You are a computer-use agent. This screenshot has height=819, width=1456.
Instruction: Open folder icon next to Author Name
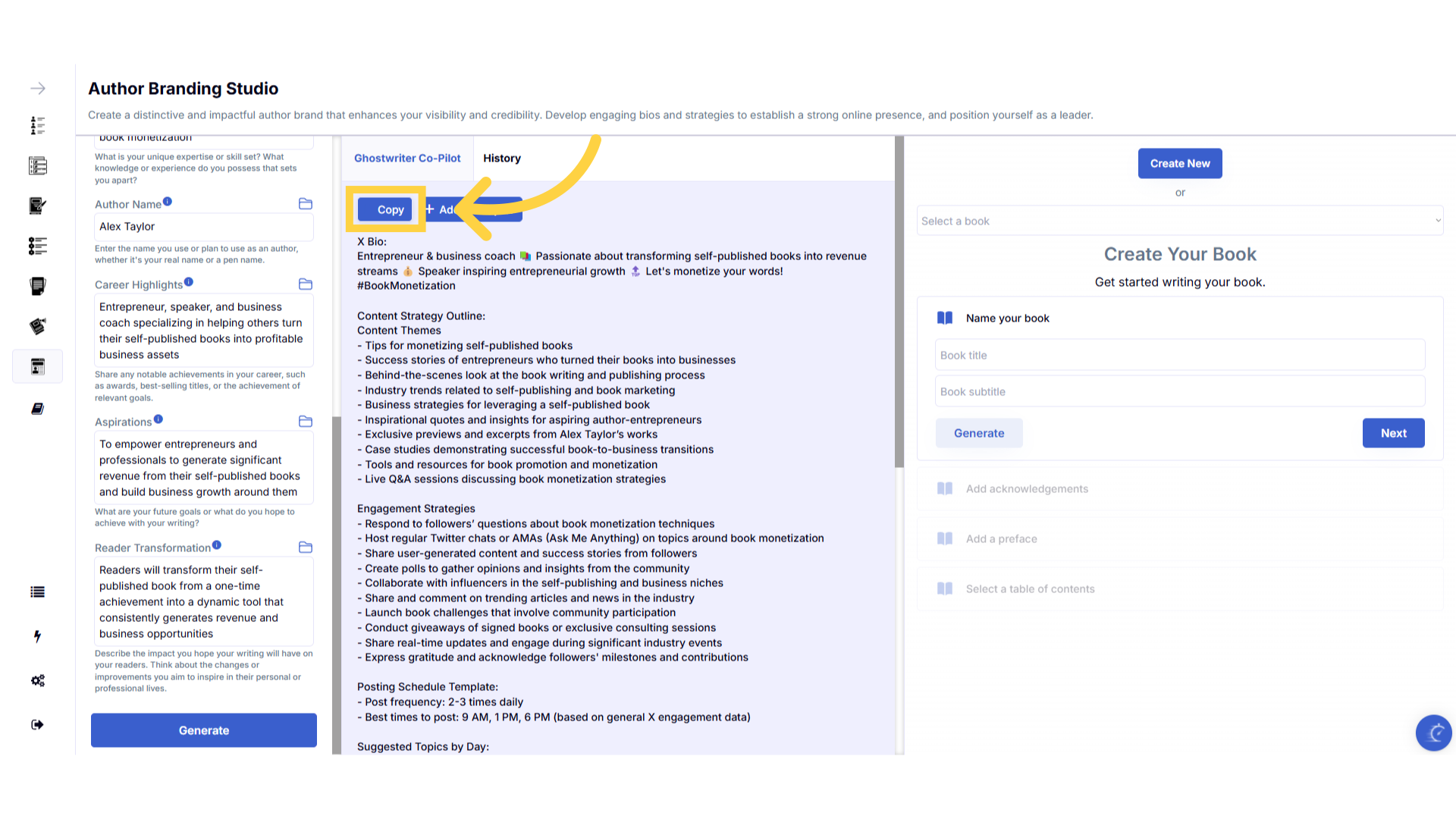[306, 204]
